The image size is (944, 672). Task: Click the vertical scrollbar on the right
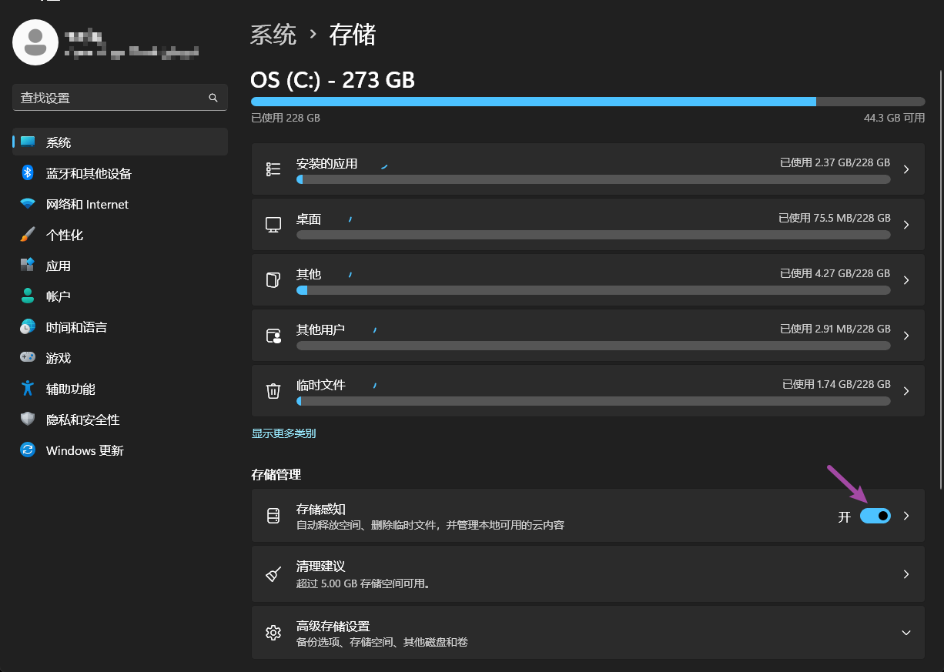[x=940, y=279]
